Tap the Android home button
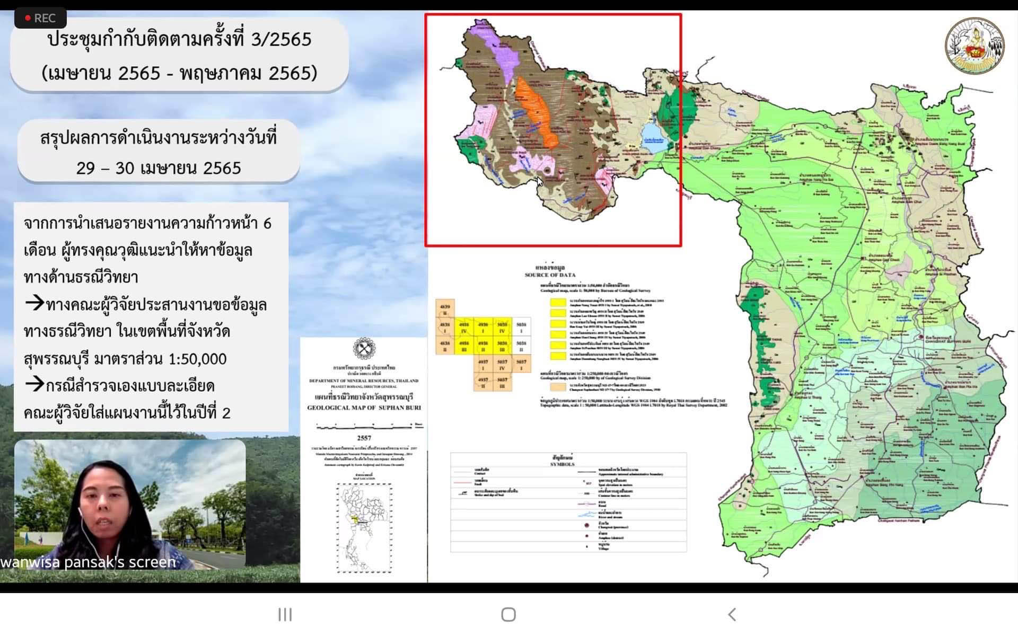This screenshot has height=636, width=1018. 508,614
